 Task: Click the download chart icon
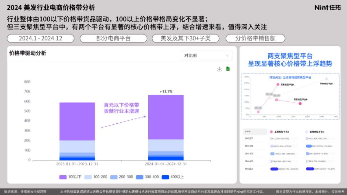219,69
